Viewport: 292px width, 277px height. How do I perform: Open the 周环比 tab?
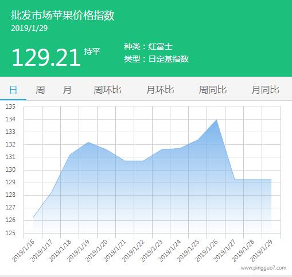click(x=107, y=90)
